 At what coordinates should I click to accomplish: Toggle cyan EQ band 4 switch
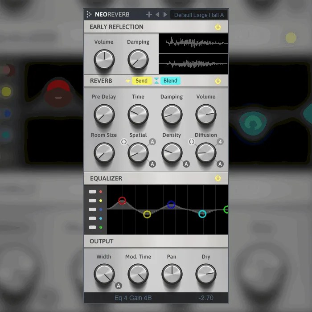pos(92,218)
